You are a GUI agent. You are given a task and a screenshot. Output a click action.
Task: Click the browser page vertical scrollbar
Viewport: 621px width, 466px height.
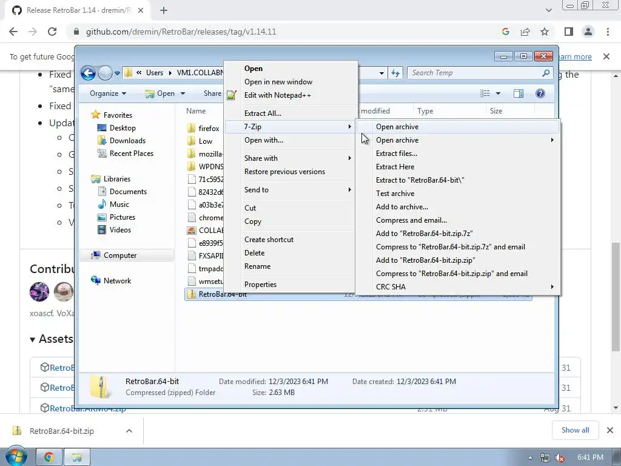click(x=616, y=297)
